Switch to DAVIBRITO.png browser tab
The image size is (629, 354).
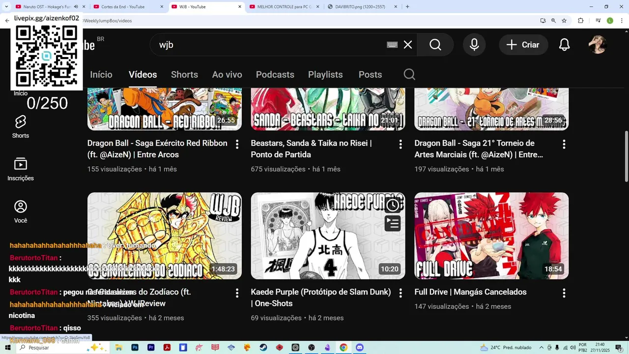coord(360,7)
